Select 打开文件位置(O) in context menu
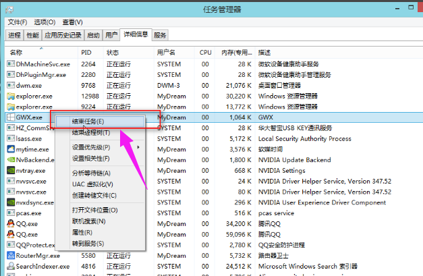Screen dimensions: 423x276 pos(95,210)
